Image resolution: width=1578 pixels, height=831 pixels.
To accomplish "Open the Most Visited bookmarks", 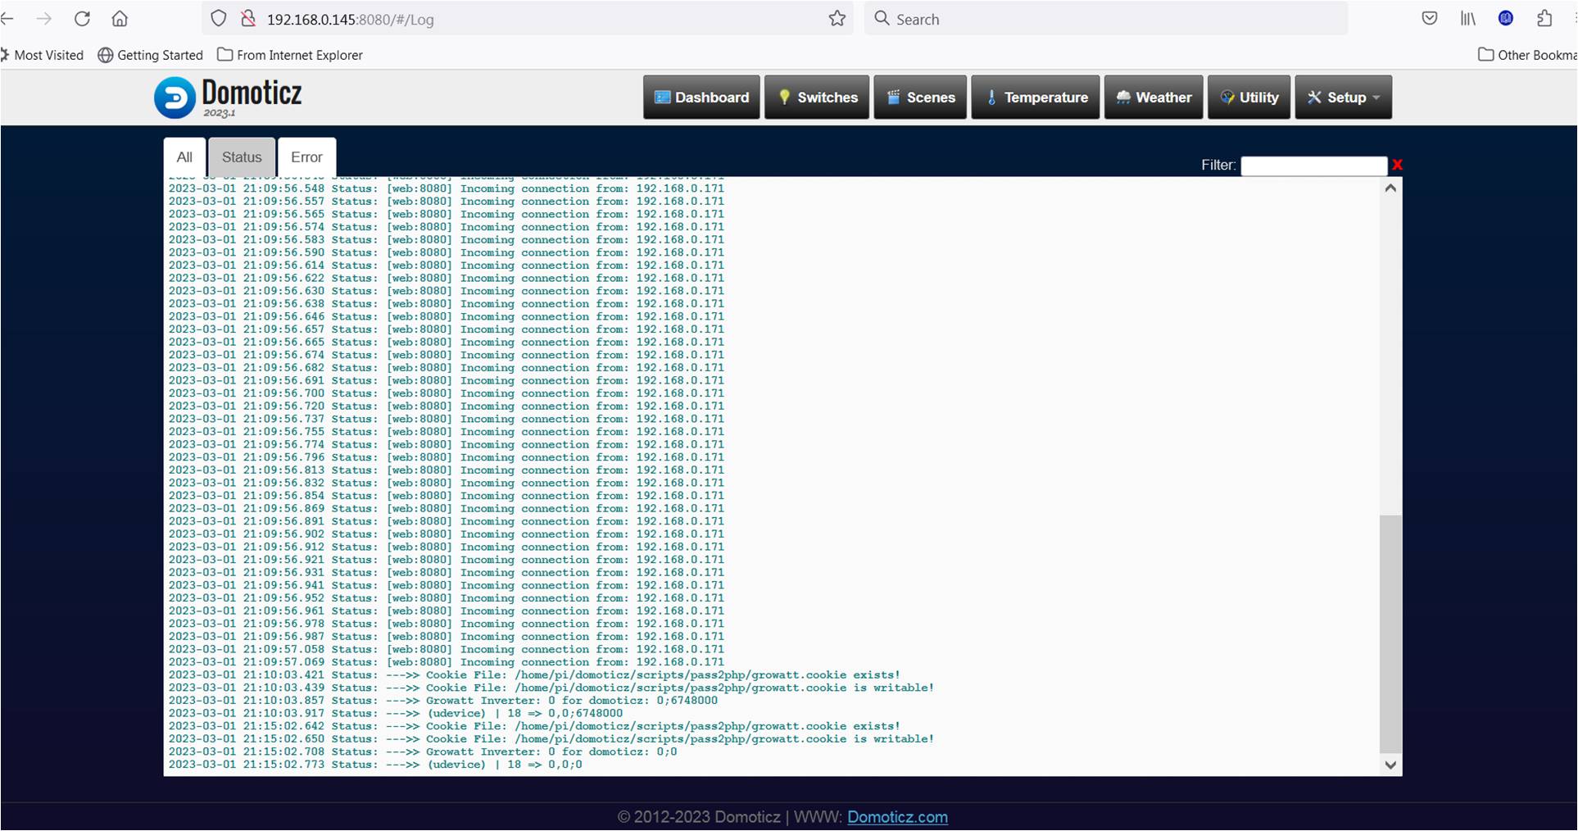I will 43,55.
